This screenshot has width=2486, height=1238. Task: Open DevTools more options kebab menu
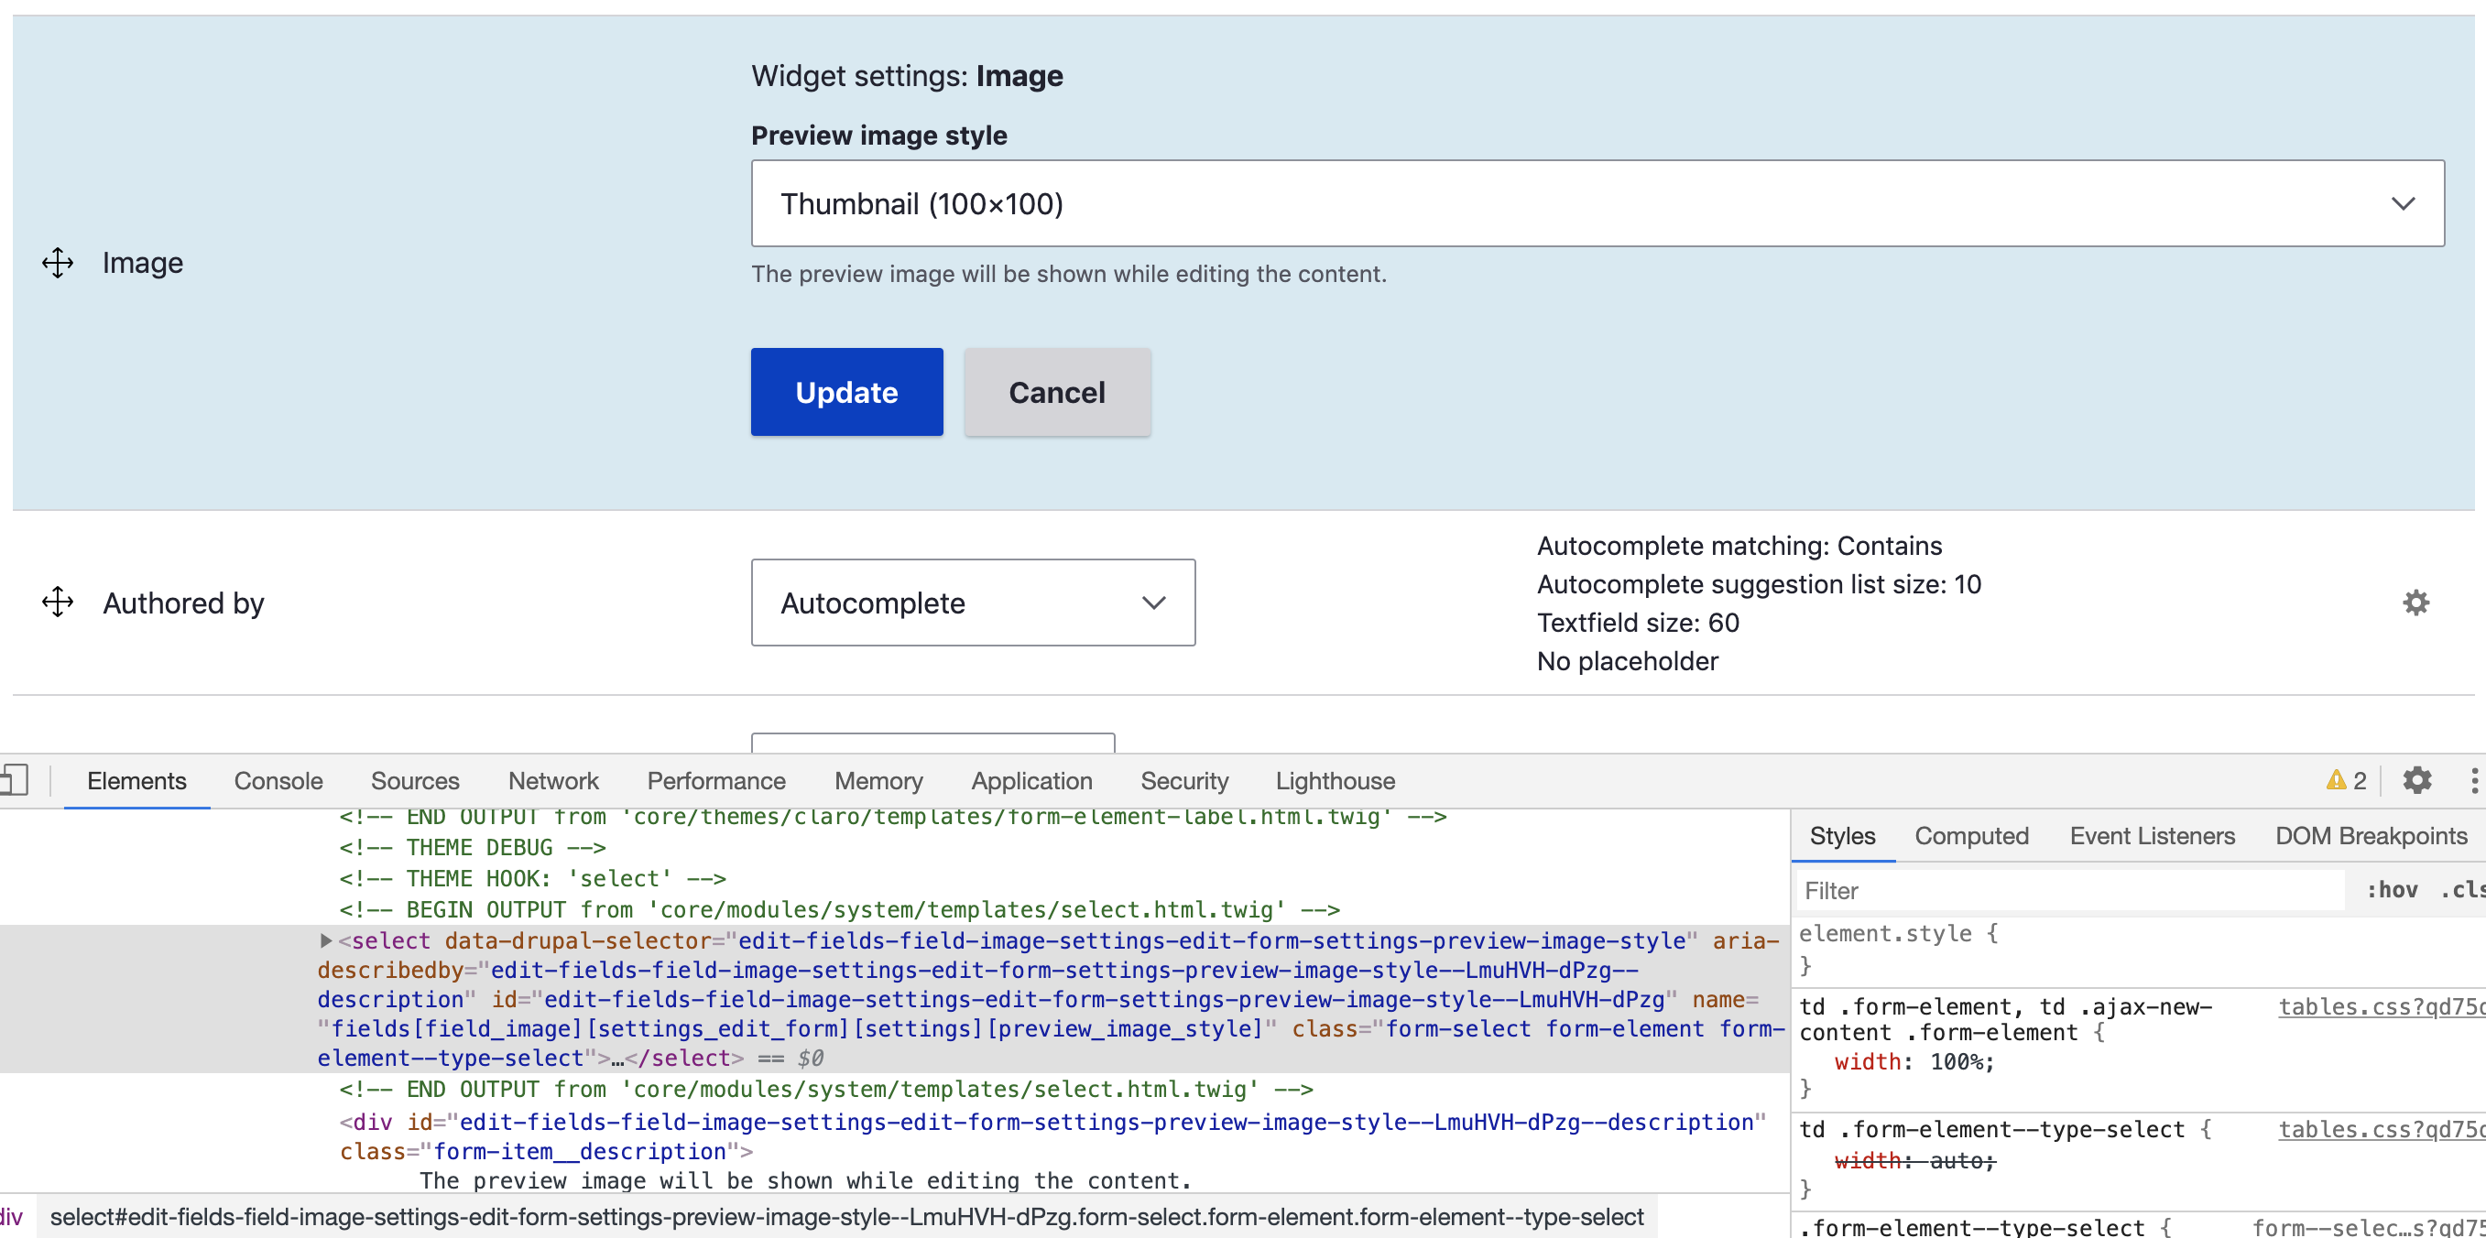click(x=2473, y=779)
